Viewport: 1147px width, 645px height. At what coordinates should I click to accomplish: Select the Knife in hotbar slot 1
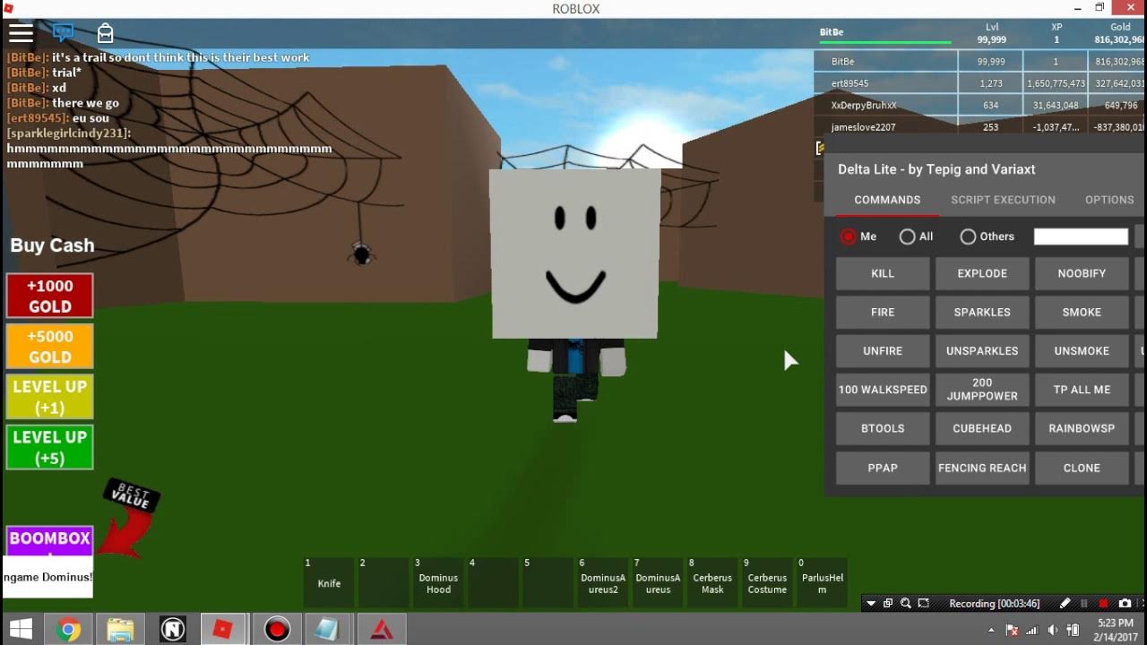tap(329, 582)
